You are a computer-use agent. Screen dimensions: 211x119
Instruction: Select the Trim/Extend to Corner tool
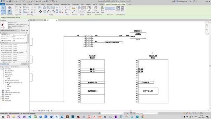[53, 12]
